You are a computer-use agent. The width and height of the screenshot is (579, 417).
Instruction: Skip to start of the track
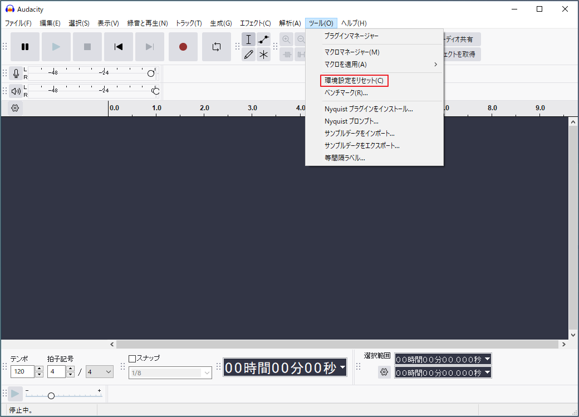(119, 47)
